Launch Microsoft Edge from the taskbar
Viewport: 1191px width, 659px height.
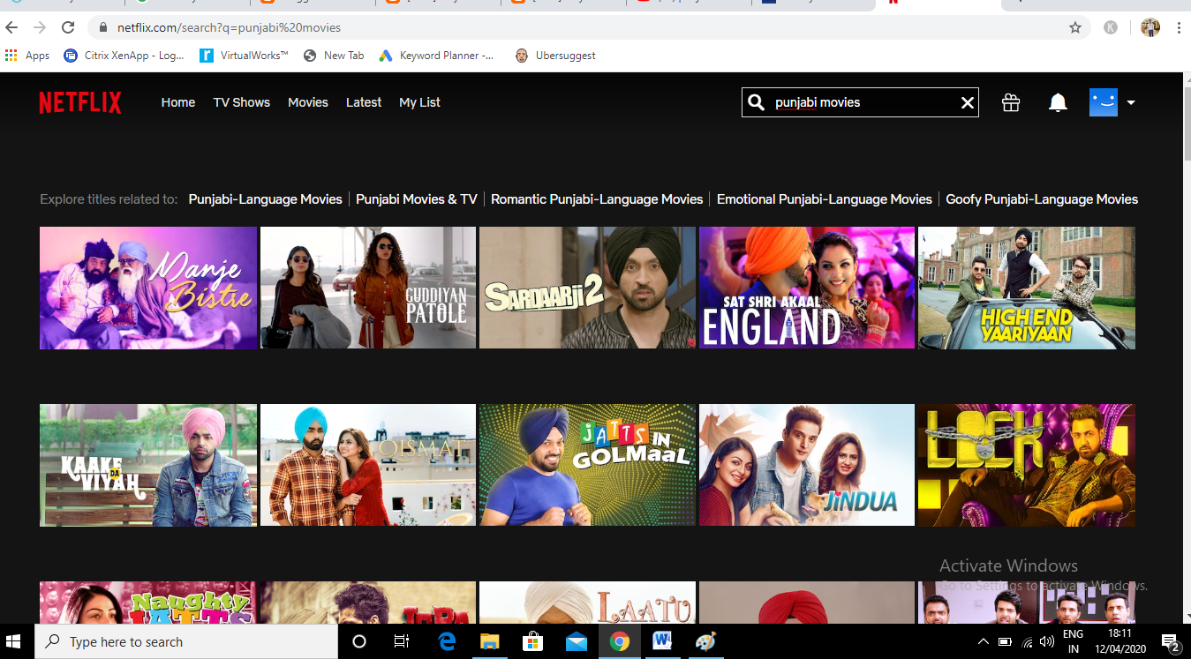447,641
